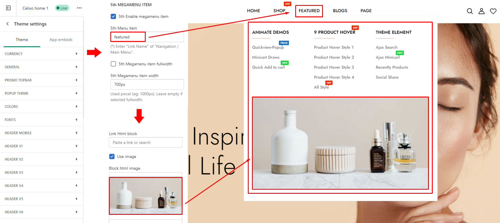Click the Live status badge
500x223 pixels.
(62, 8)
